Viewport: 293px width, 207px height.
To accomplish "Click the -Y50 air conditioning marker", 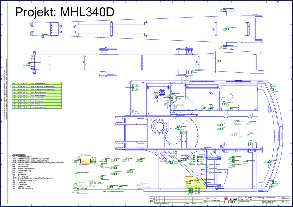I will (235, 122).
